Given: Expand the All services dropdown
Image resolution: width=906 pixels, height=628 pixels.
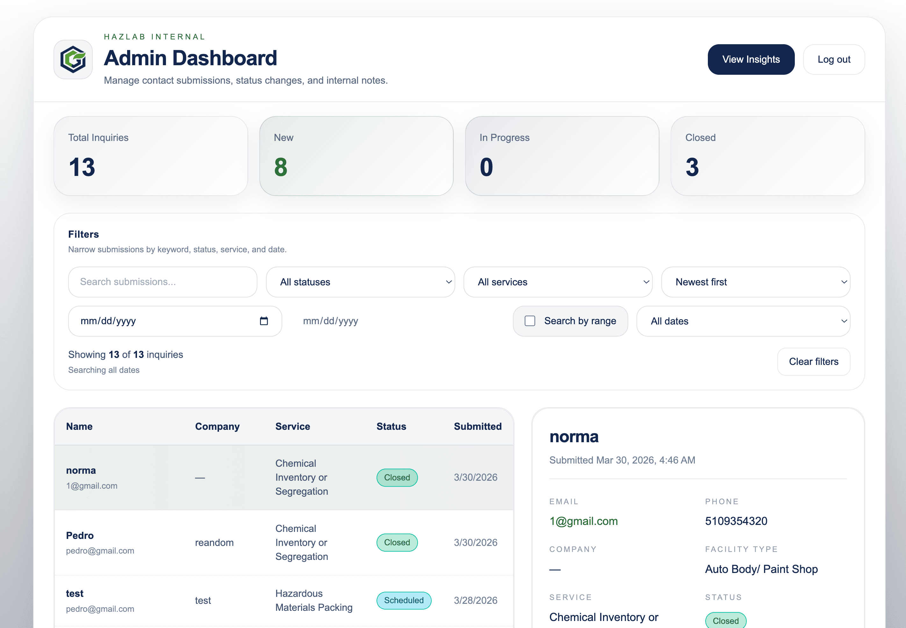Looking at the screenshot, I should click(x=558, y=282).
